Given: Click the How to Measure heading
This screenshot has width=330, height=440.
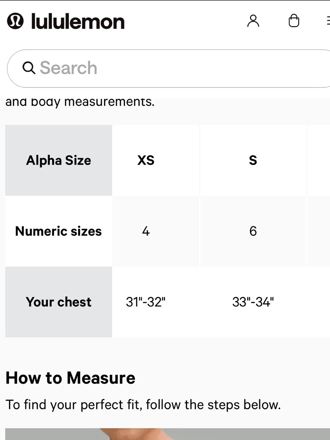Looking at the screenshot, I should pos(71,378).
